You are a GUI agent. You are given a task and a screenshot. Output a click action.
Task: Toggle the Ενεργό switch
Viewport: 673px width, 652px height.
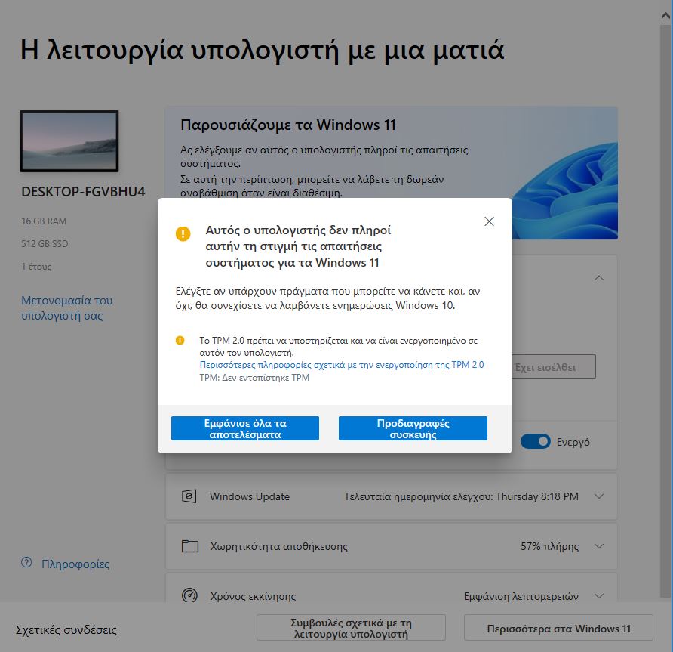pyautogui.click(x=535, y=442)
